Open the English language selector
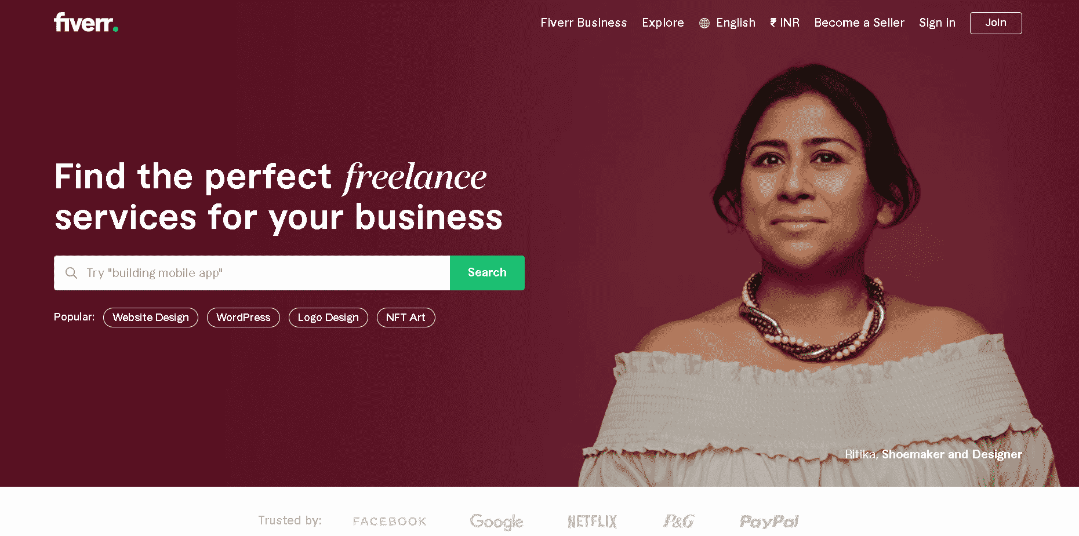This screenshot has height=536, width=1079. (x=727, y=23)
